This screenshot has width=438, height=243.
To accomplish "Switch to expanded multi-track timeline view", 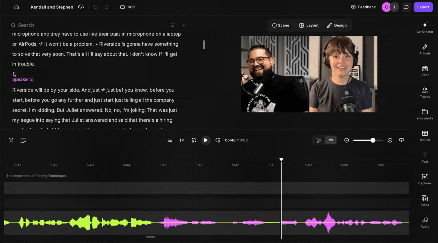I will (x=319, y=140).
